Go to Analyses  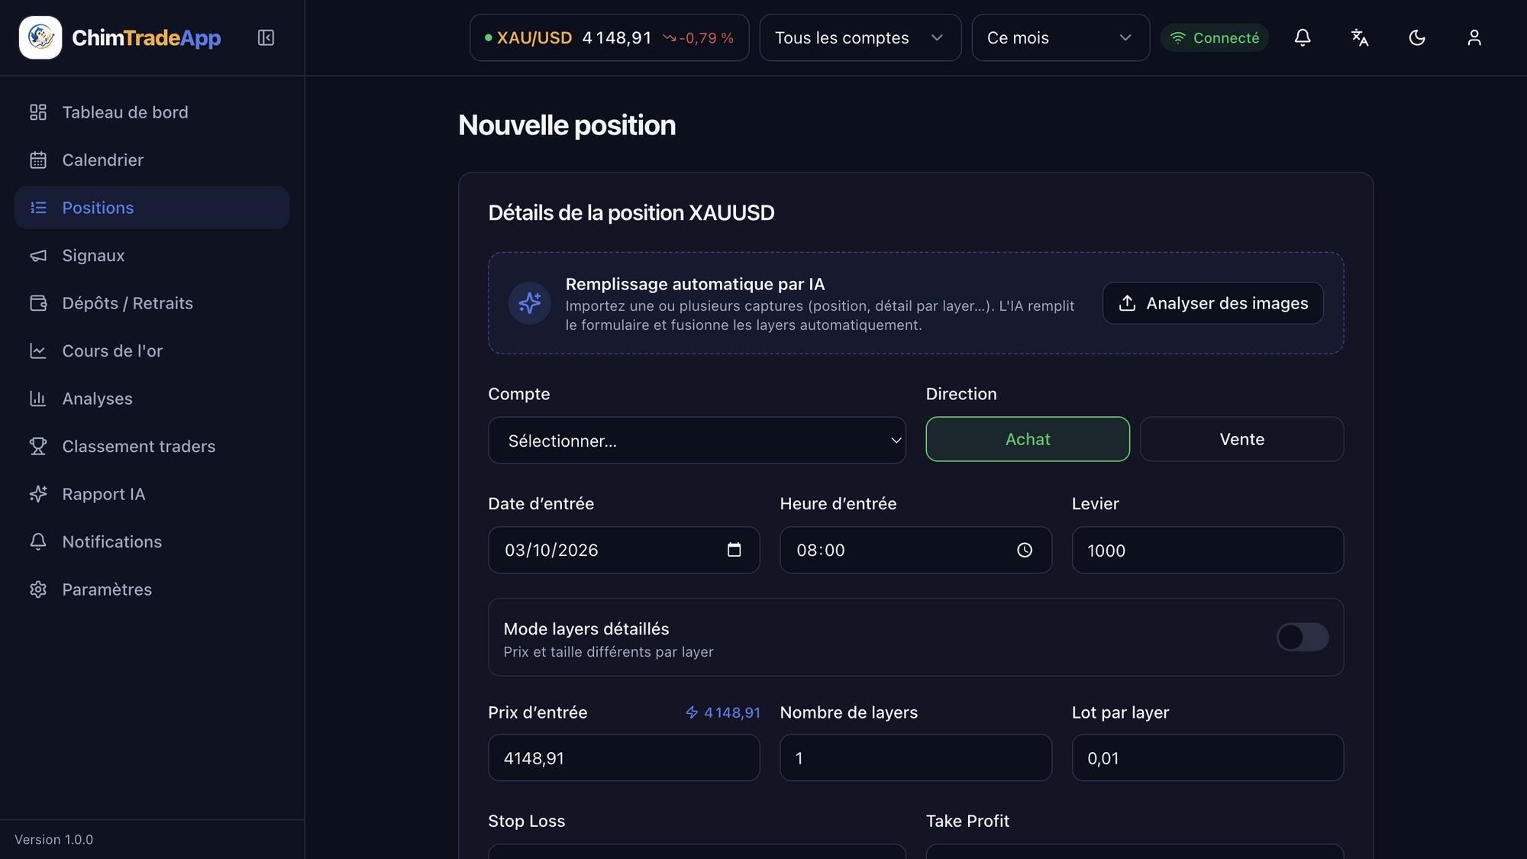152,399
